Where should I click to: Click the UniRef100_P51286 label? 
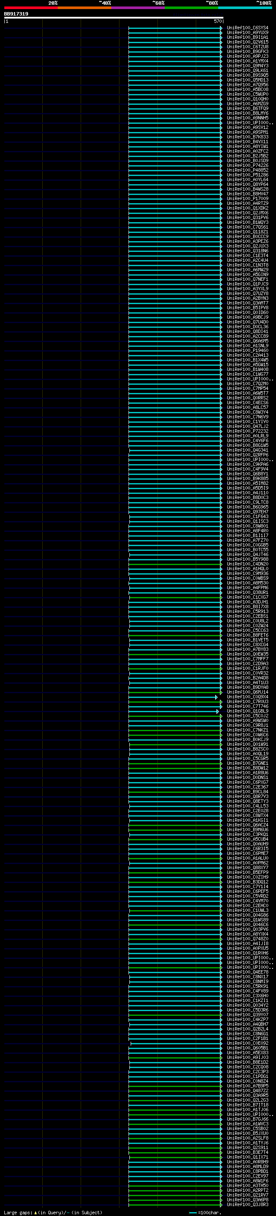[x=248, y=175]
